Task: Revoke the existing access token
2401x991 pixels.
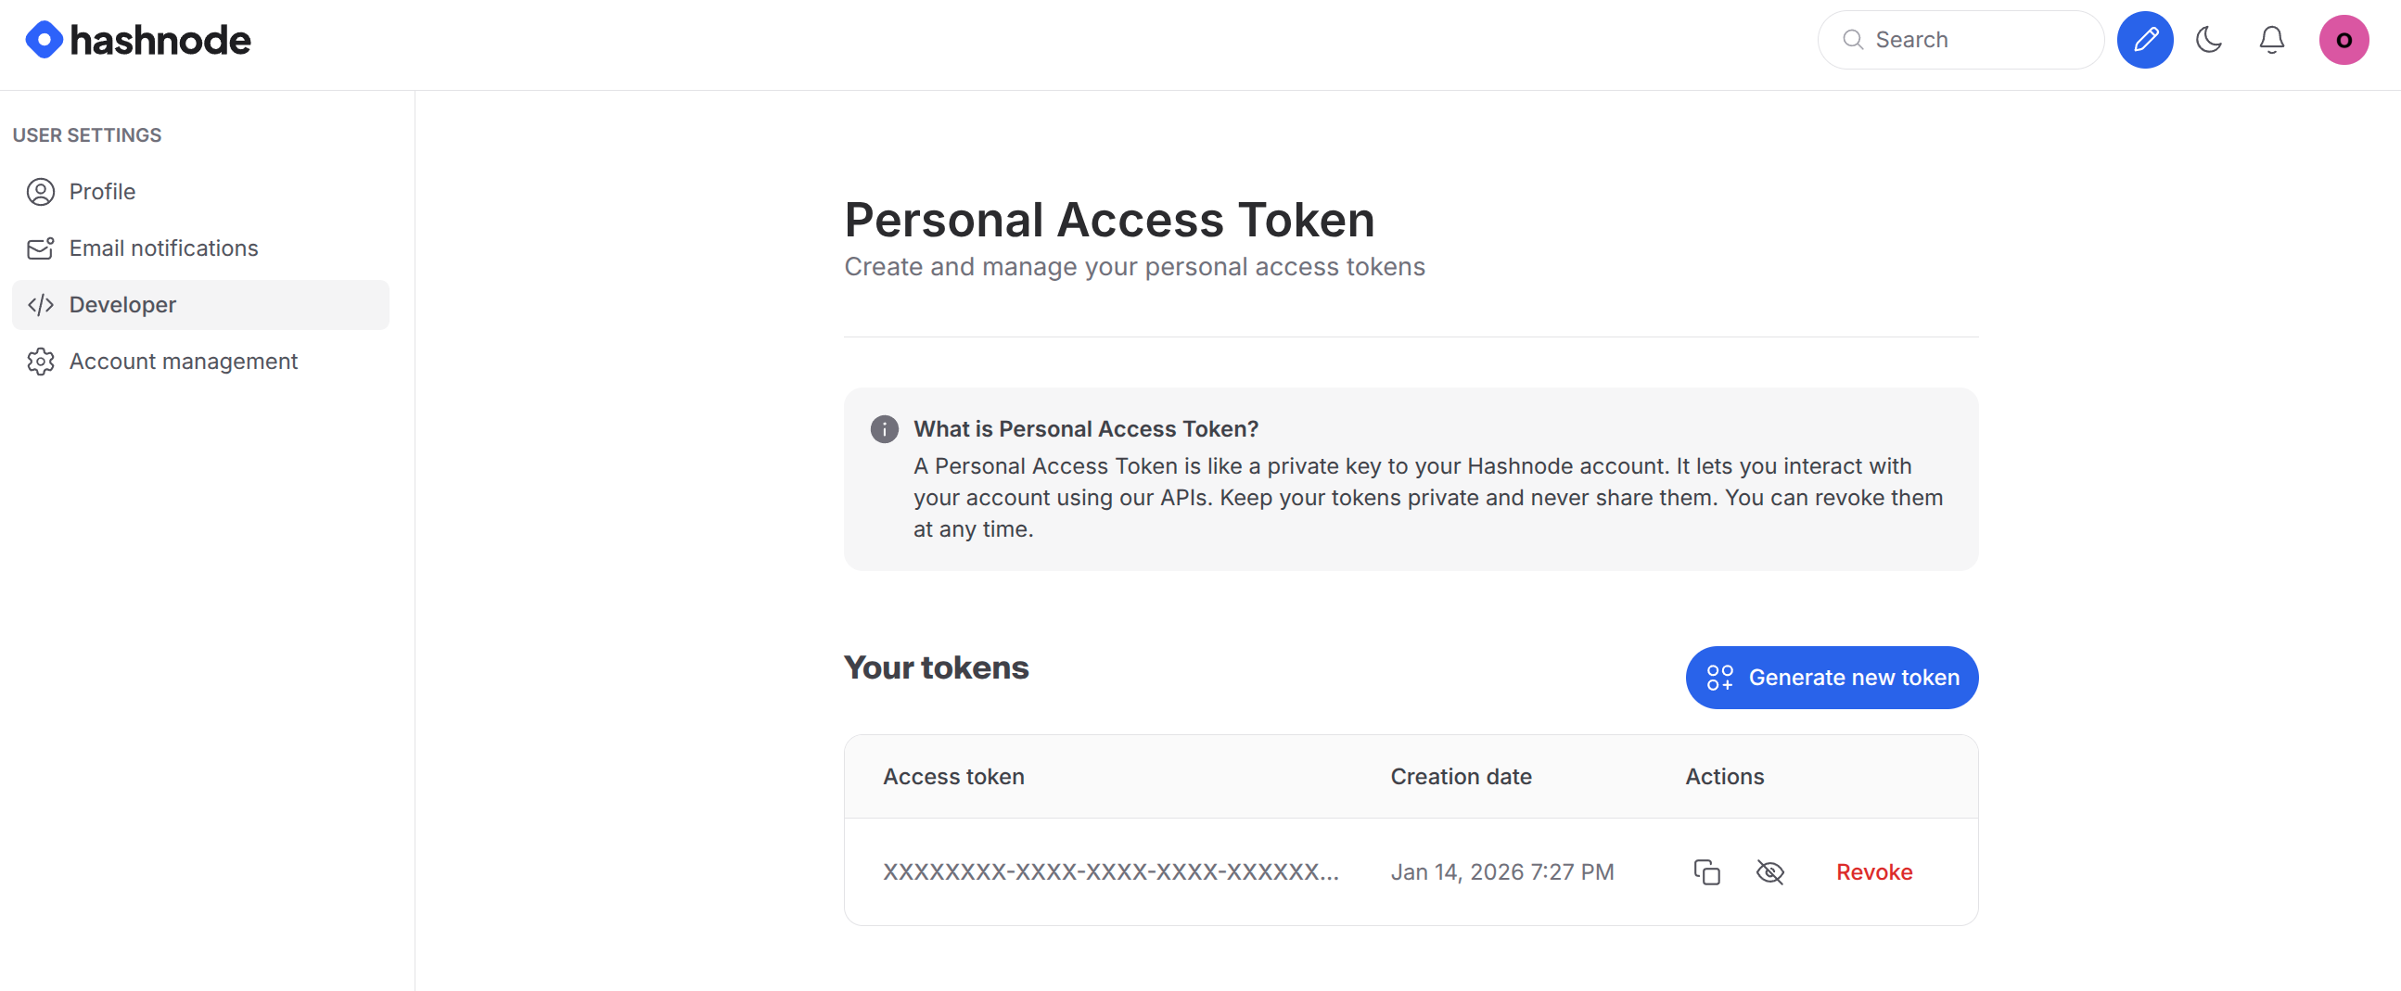Action: (x=1873, y=871)
